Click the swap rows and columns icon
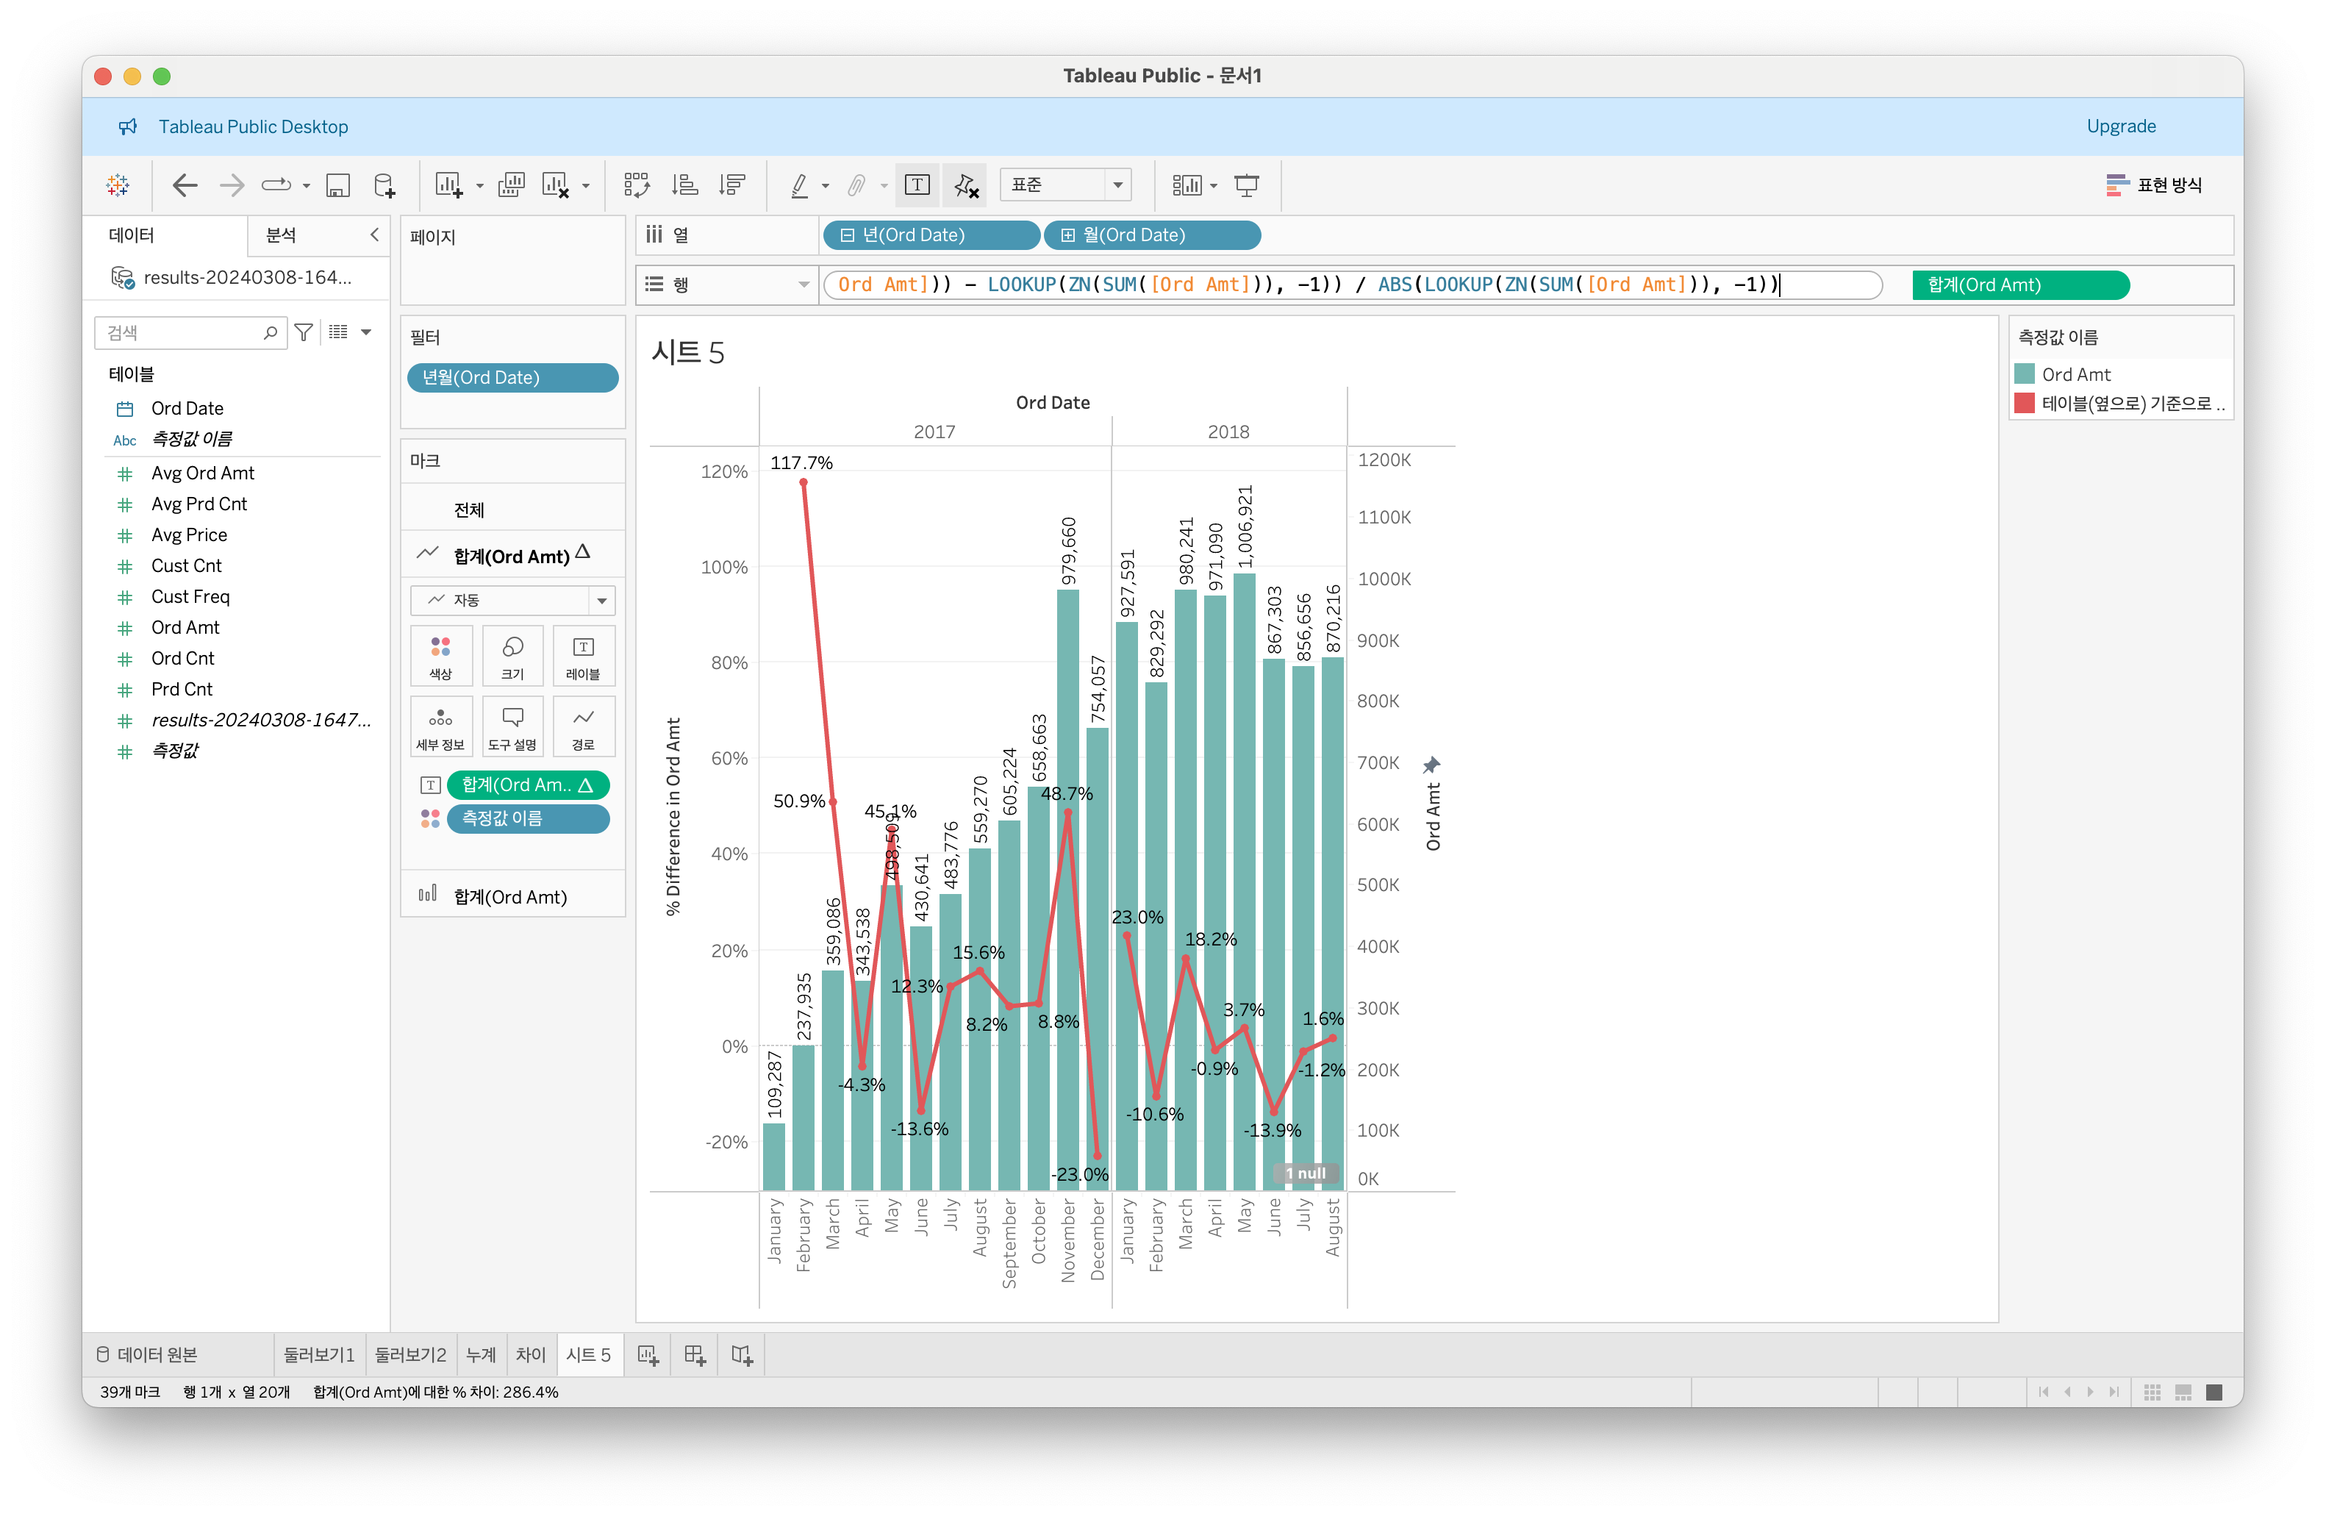The height and width of the screenshot is (1516, 2326). [x=637, y=185]
